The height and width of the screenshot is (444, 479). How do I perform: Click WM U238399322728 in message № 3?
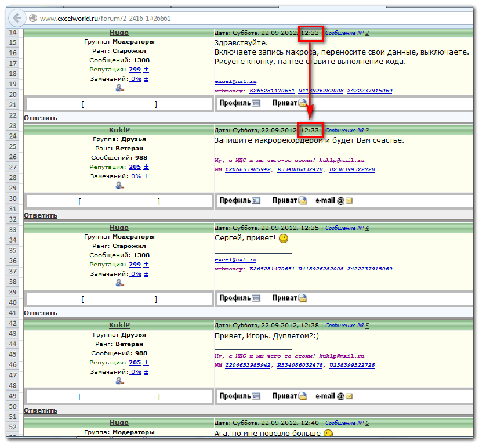click(352, 169)
